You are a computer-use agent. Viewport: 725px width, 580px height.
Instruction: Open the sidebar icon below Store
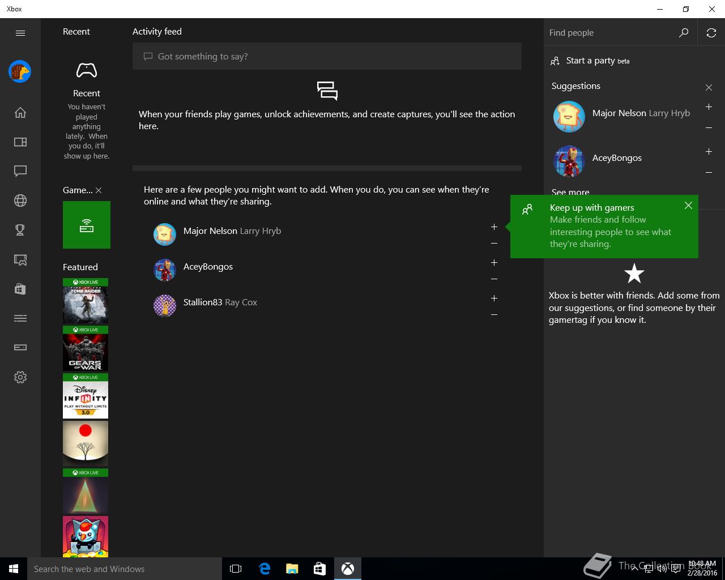point(20,318)
